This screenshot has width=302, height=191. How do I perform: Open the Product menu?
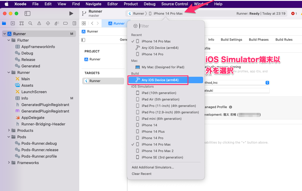point(131,4)
